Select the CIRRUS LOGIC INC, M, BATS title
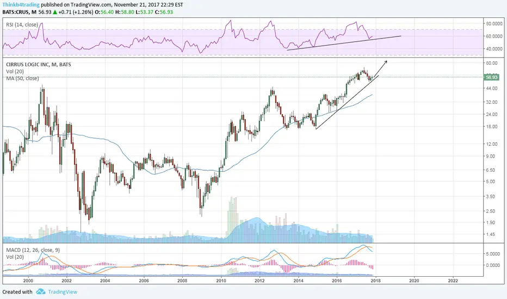This screenshot has height=299, width=507. [39, 64]
